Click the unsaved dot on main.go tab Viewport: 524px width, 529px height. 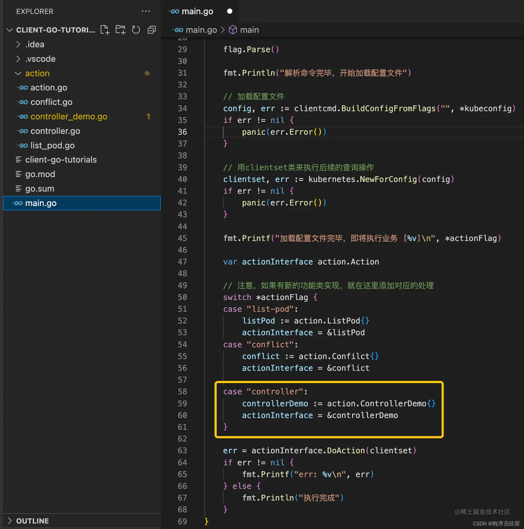tap(229, 11)
